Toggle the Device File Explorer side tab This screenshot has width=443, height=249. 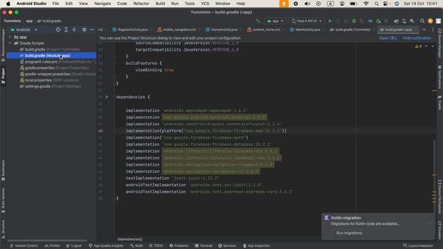[x=440, y=196]
